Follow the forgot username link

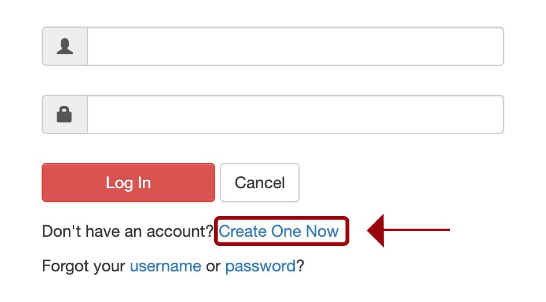point(165,266)
